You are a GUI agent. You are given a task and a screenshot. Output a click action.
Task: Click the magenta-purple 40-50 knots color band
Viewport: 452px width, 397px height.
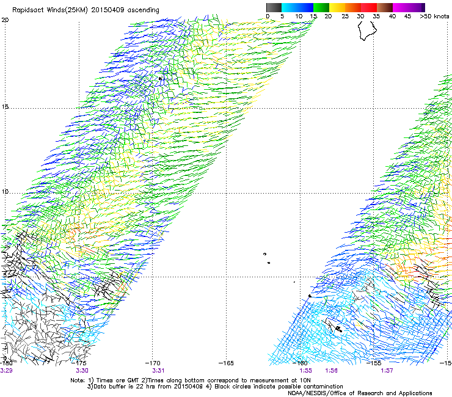click(x=409, y=7)
